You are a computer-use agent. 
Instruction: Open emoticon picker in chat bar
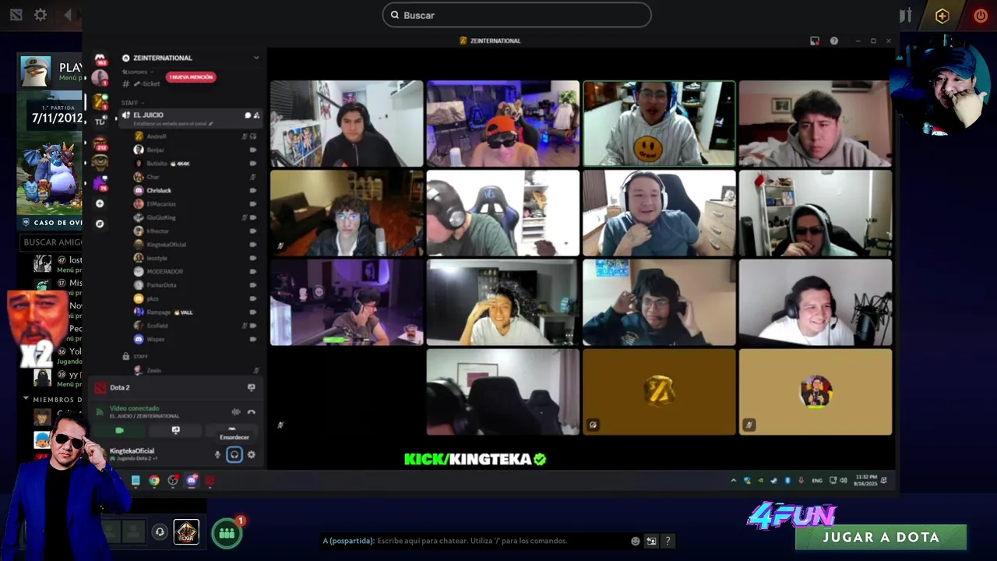pyautogui.click(x=636, y=541)
